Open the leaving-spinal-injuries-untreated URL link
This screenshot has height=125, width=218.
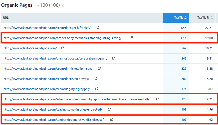tap(53, 110)
